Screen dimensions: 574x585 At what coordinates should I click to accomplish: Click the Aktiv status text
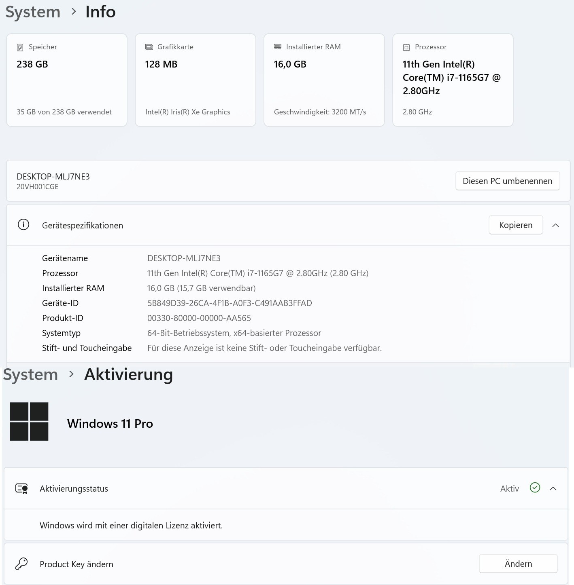pos(510,488)
